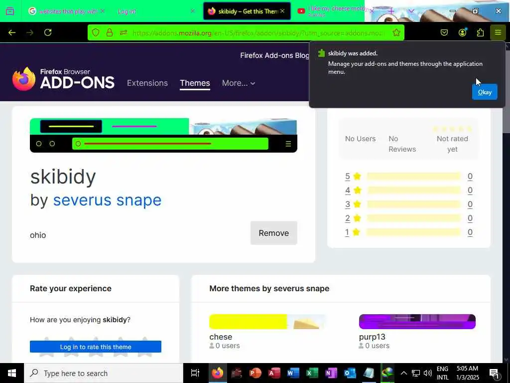Reload the page with the refresh icon

pos(48,32)
